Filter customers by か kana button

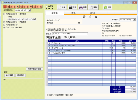(12, 7)
